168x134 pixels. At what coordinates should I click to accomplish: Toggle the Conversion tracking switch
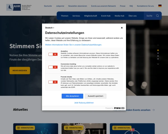53,67
